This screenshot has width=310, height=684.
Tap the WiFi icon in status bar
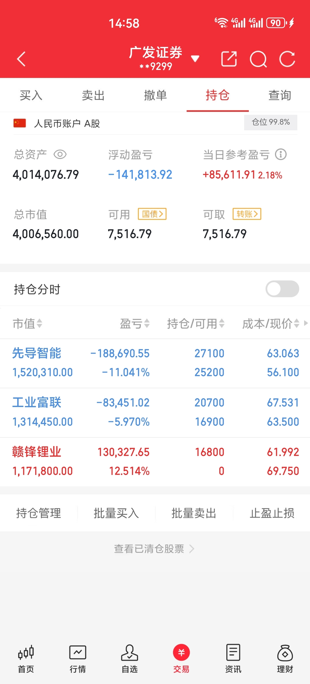[x=221, y=23]
